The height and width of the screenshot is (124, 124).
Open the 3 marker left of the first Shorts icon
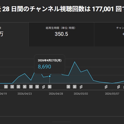[37, 87]
